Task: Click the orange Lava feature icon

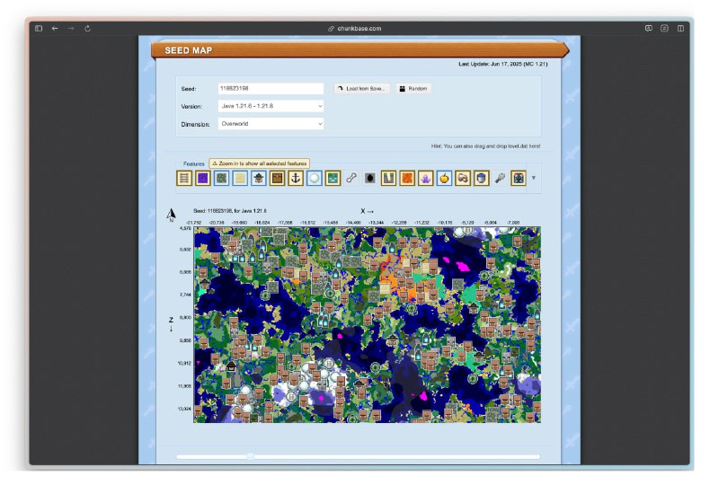Action: tap(407, 179)
